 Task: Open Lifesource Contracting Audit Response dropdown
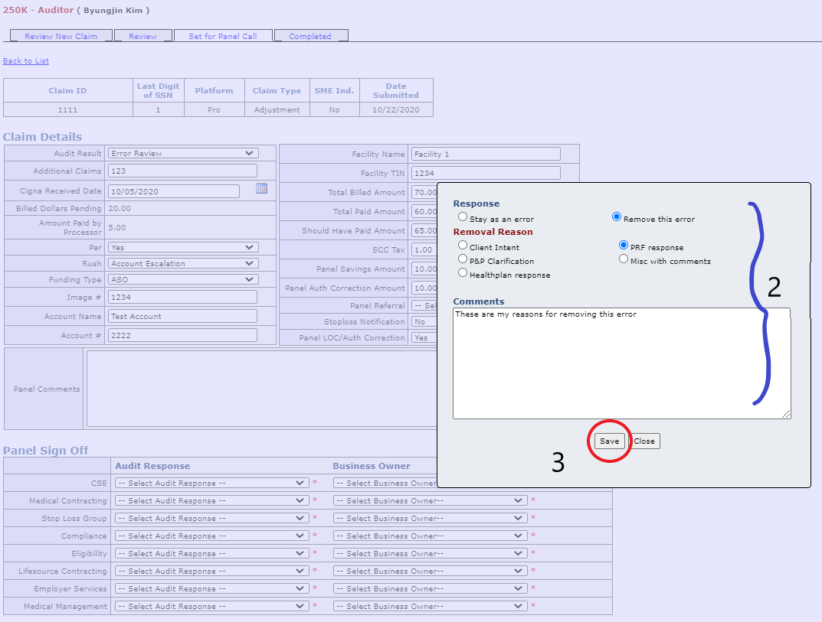[x=211, y=571]
